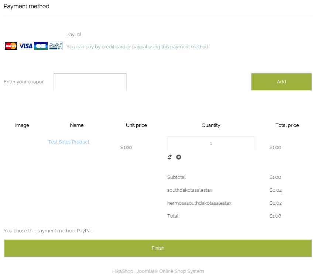The image size is (326, 274).
Task: Click the Payment method section heading
Action: (27, 6)
